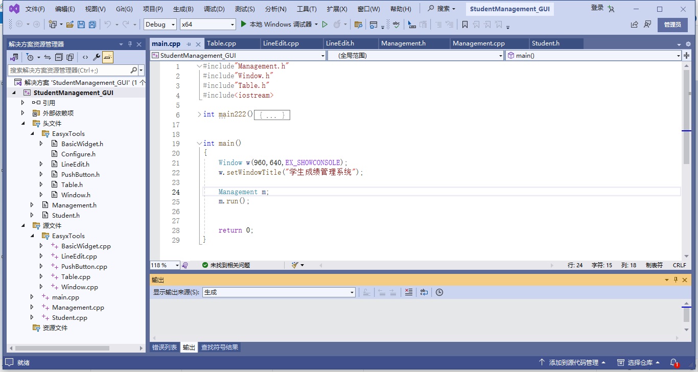The width and height of the screenshot is (698, 372).
Task: Toggle the pending changes filter clock icon
Action: 30,57
